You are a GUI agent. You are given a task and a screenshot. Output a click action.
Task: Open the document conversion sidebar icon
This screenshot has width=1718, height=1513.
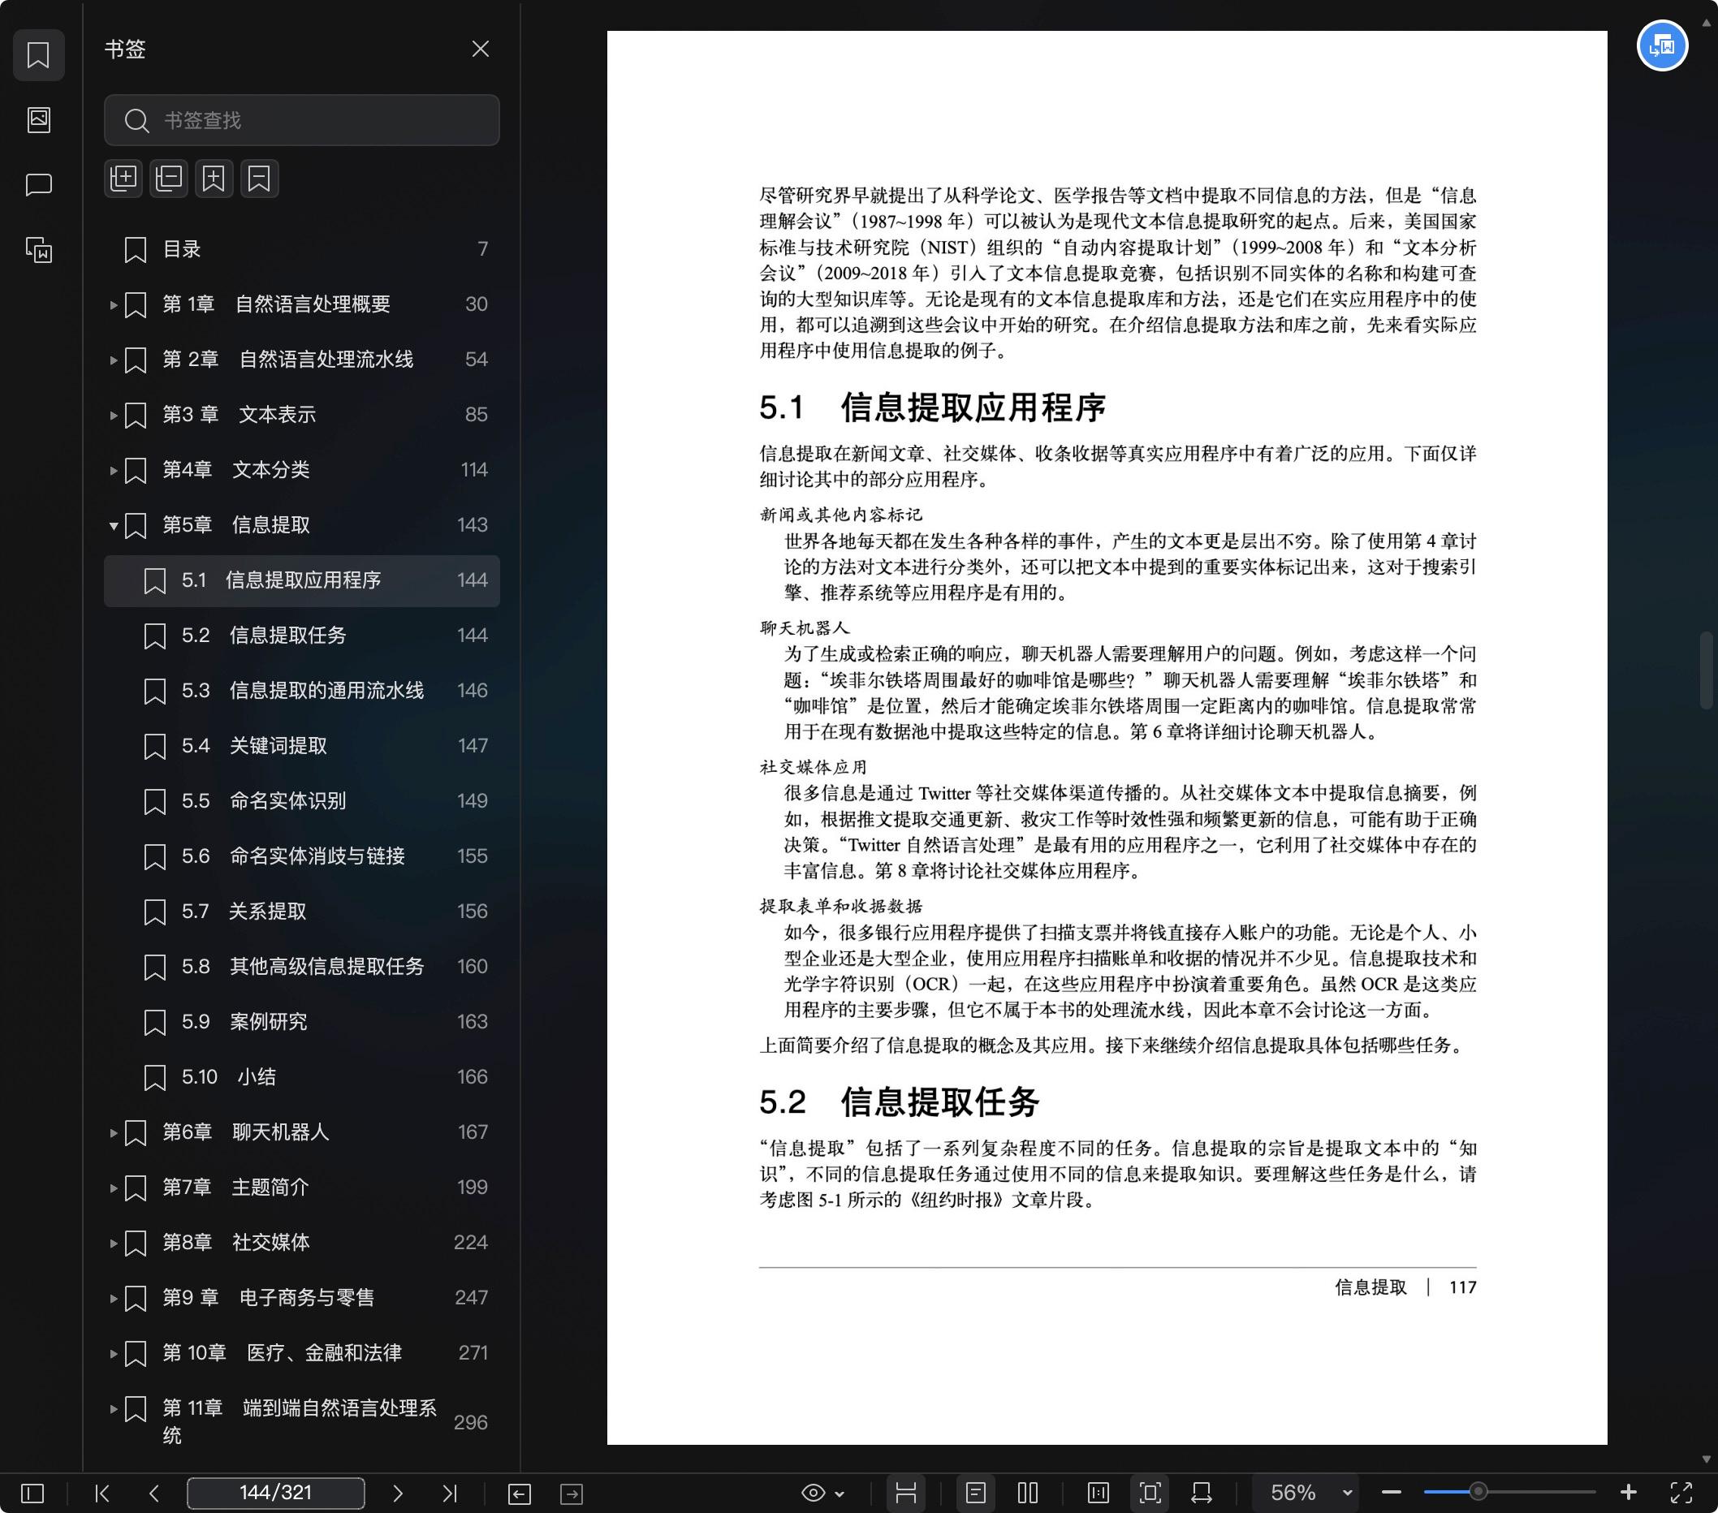(39, 249)
